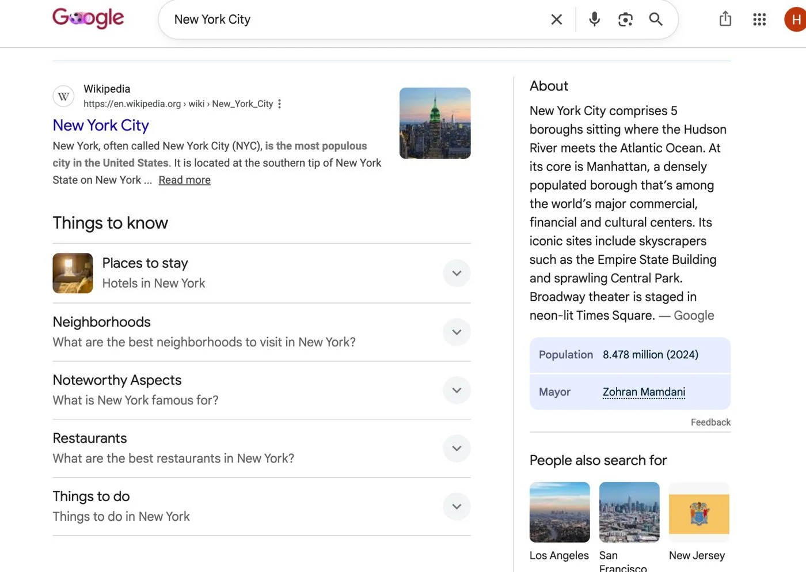
Task: Click the Wikipedia site name above the URL
Action: [107, 89]
